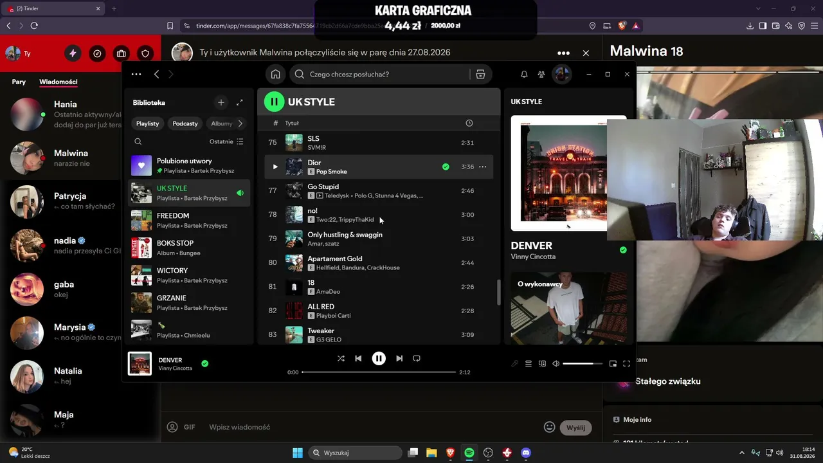Sort tracks by duration clock icon

pyautogui.click(x=469, y=123)
